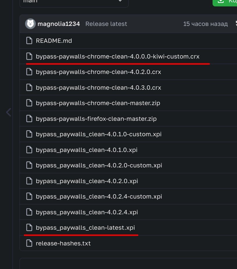
Task: Click file icon of the kiwi-custom.crx entry
Action: click(x=29, y=56)
